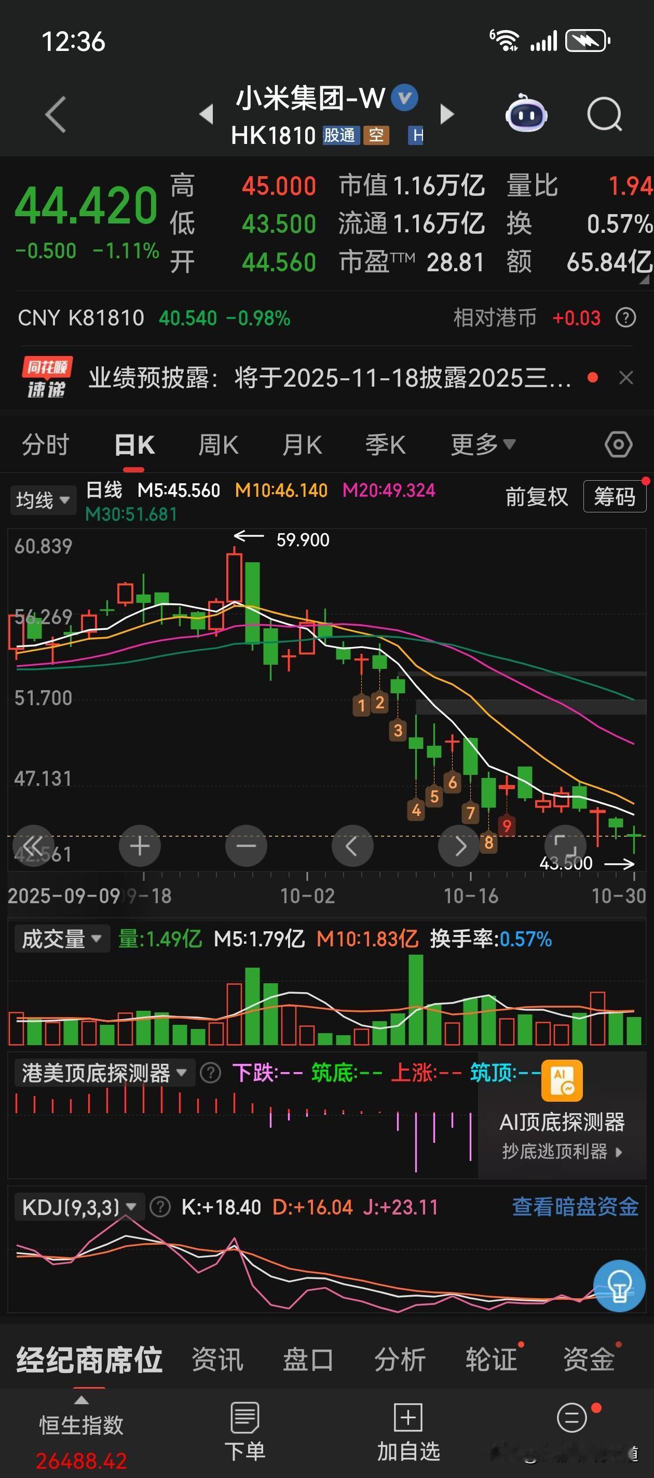Toggle the 前复权 adjustment mode
The width and height of the screenshot is (654, 1478).
click(537, 496)
